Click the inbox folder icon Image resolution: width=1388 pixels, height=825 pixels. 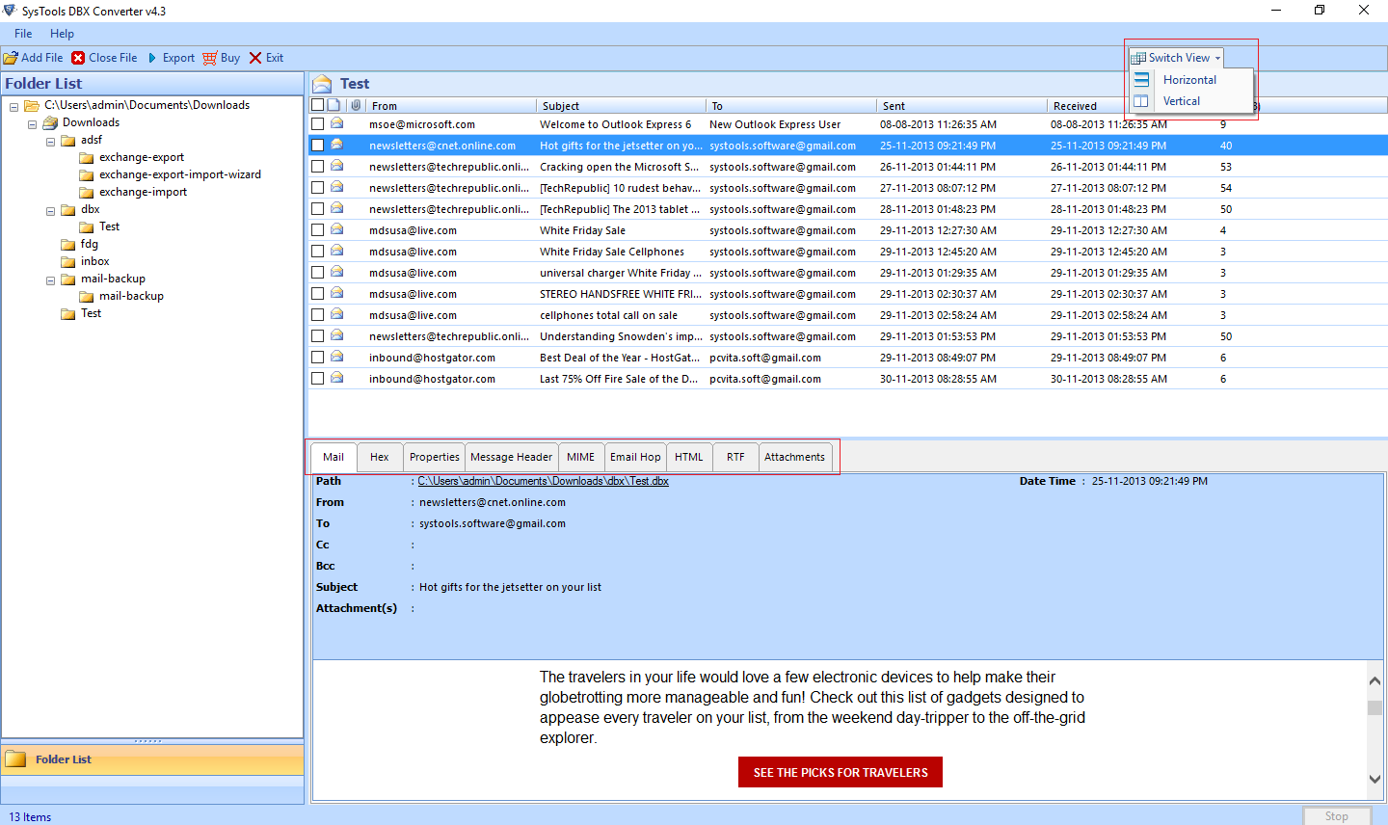click(x=68, y=262)
